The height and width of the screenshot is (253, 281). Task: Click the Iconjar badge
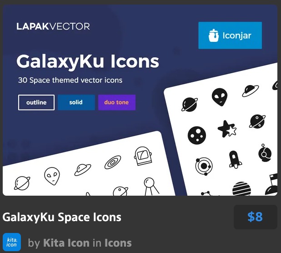(230, 35)
